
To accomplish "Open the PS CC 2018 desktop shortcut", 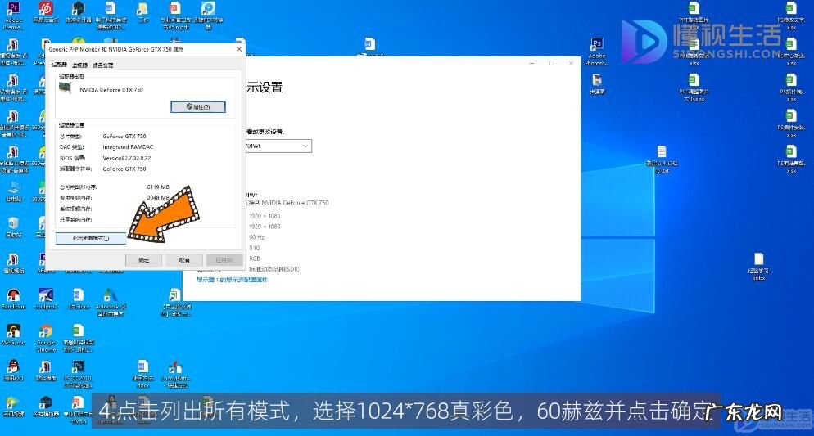I will 78,374.
